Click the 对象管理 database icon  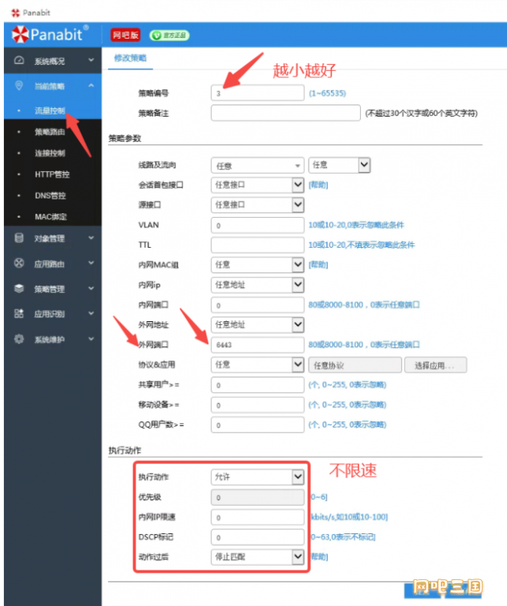[x=19, y=238]
